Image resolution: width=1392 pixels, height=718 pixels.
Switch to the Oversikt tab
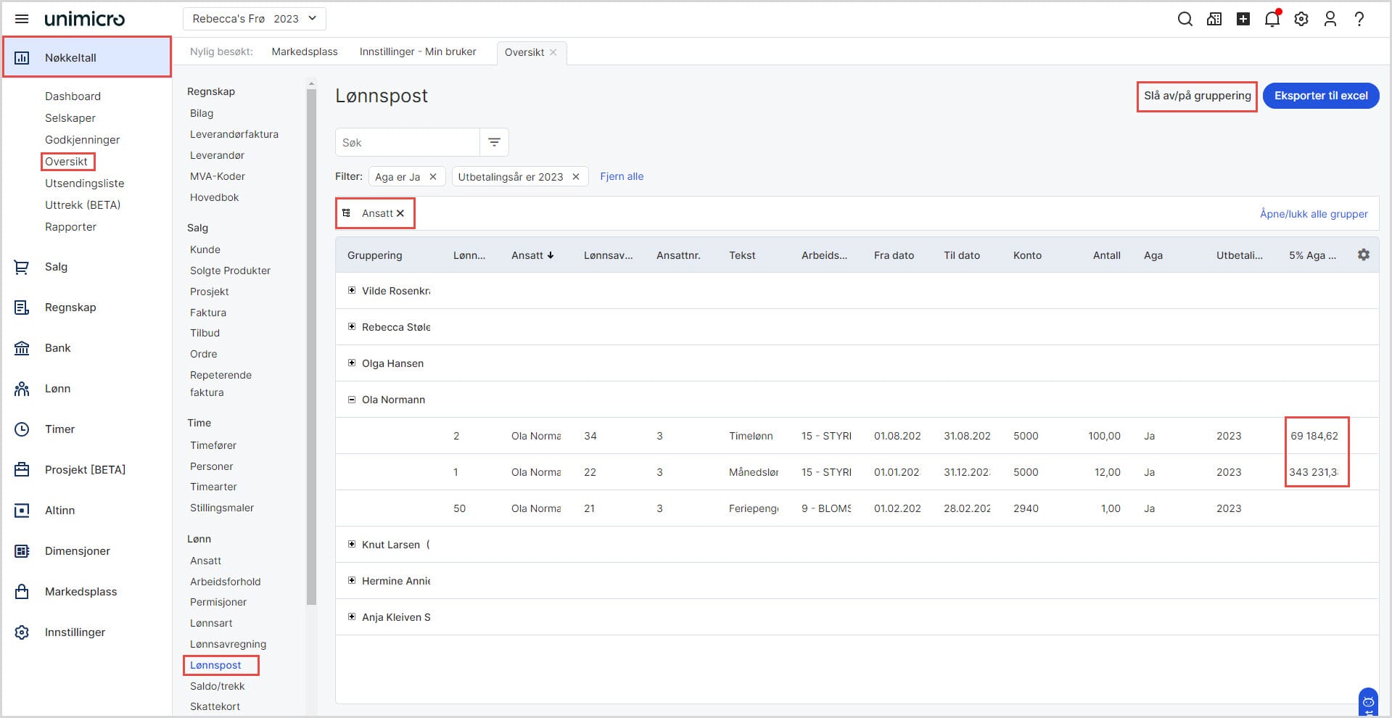[x=524, y=52]
